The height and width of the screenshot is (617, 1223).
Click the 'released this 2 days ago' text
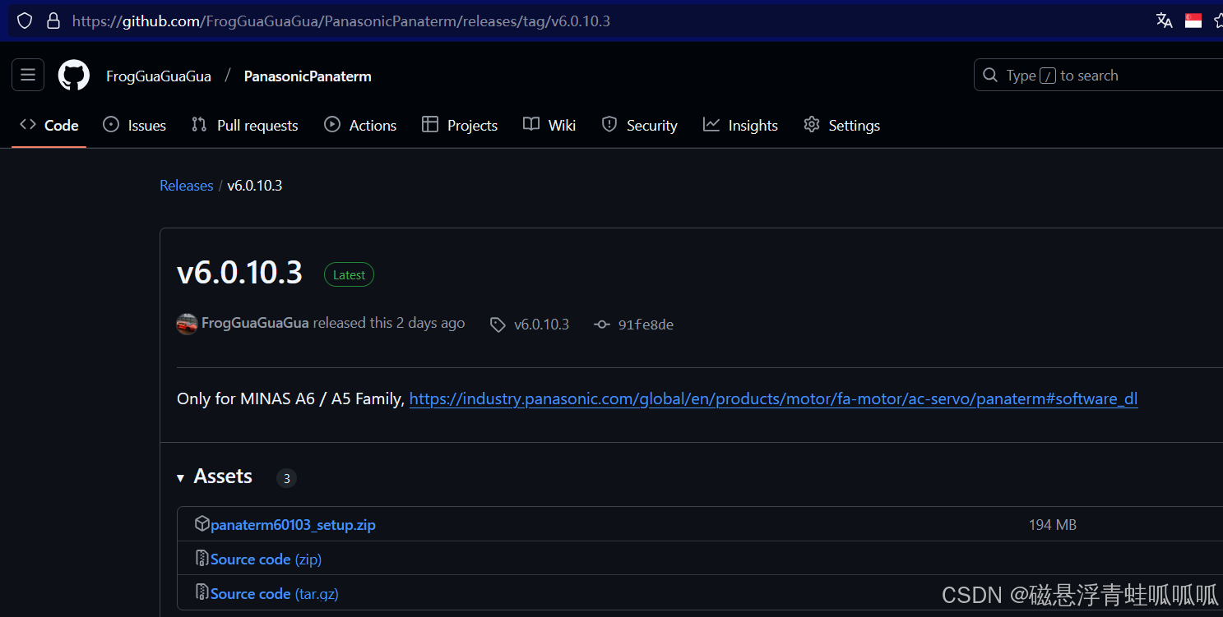pos(389,323)
